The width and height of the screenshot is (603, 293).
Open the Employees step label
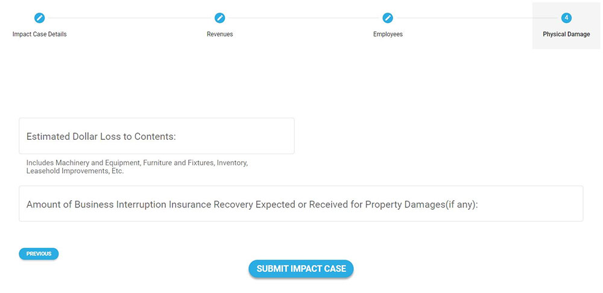(388, 34)
